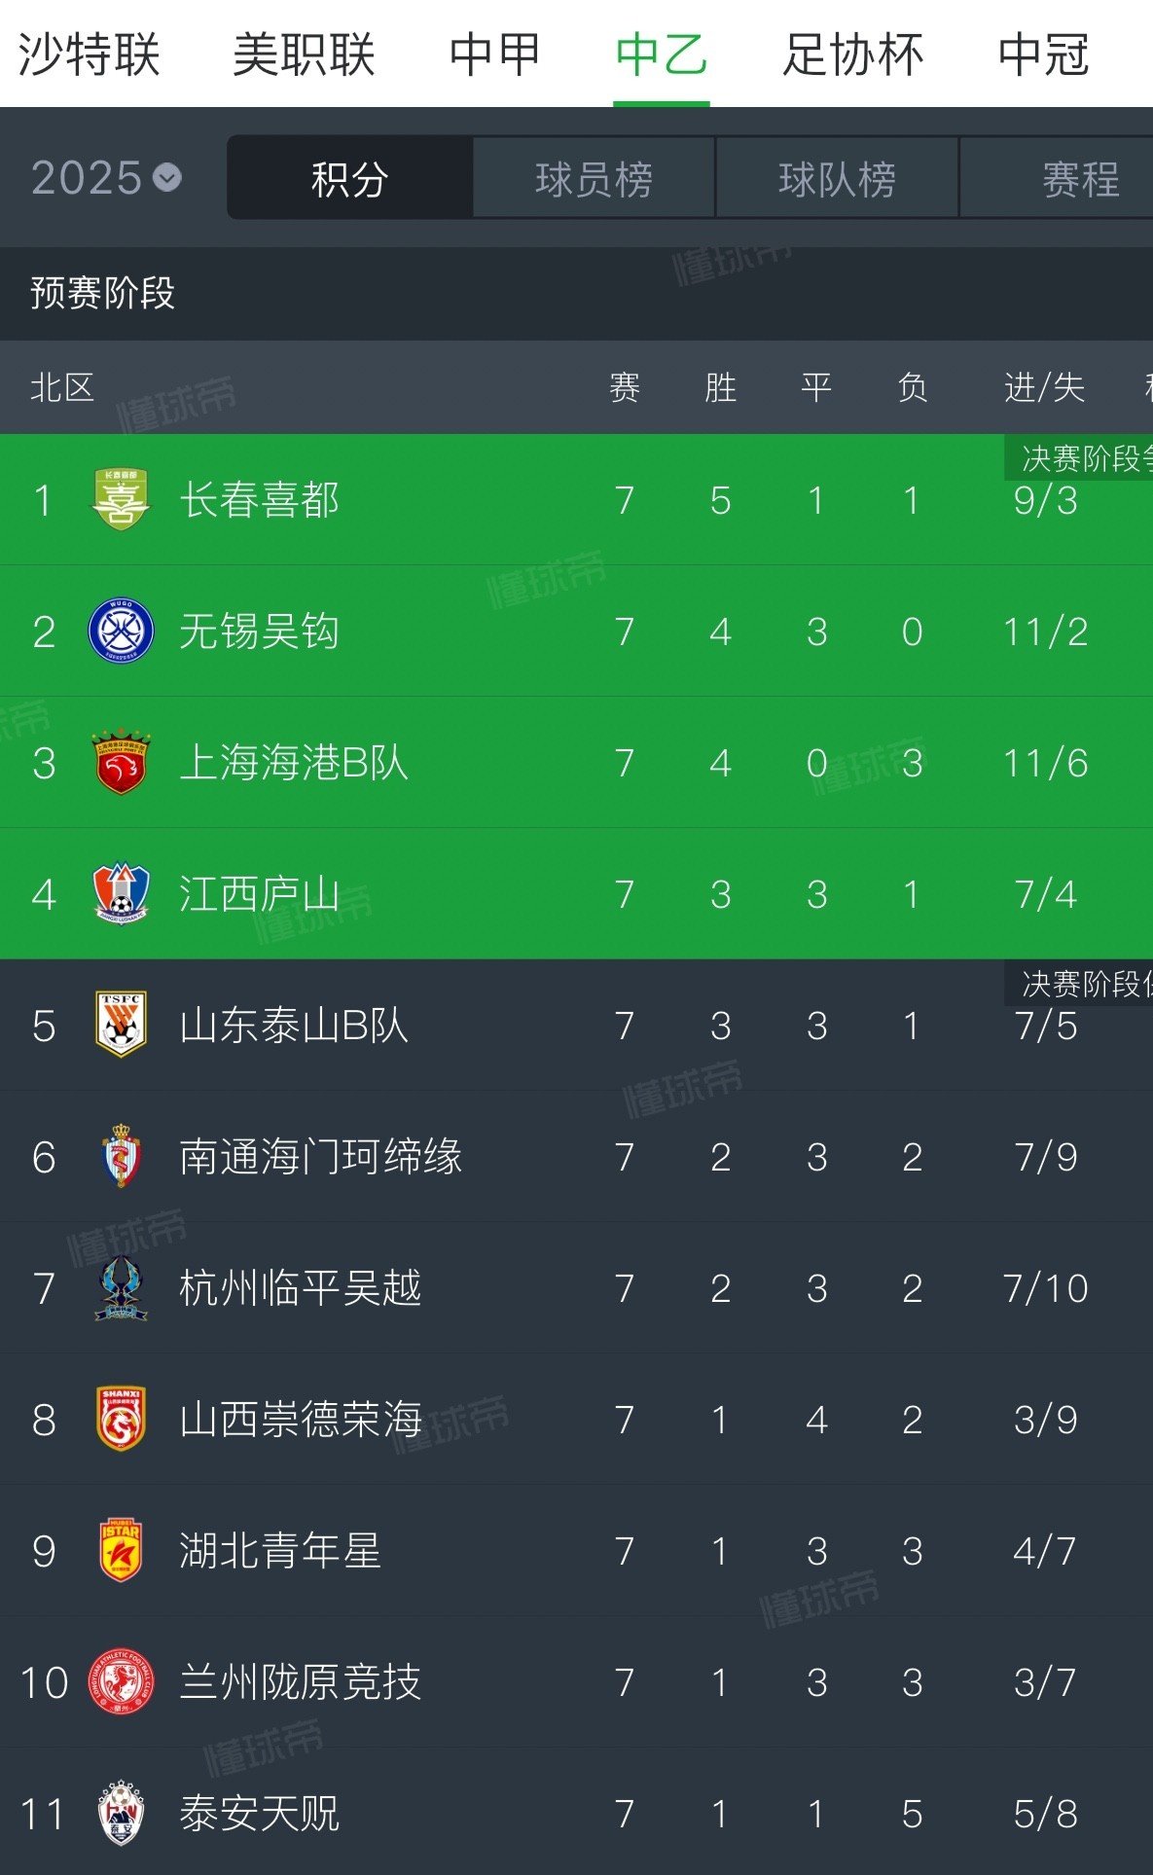Viewport: 1153px width, 1875px height.
Task: Select the 杭州临平吴越 team badge
Action: [119, 1287]
